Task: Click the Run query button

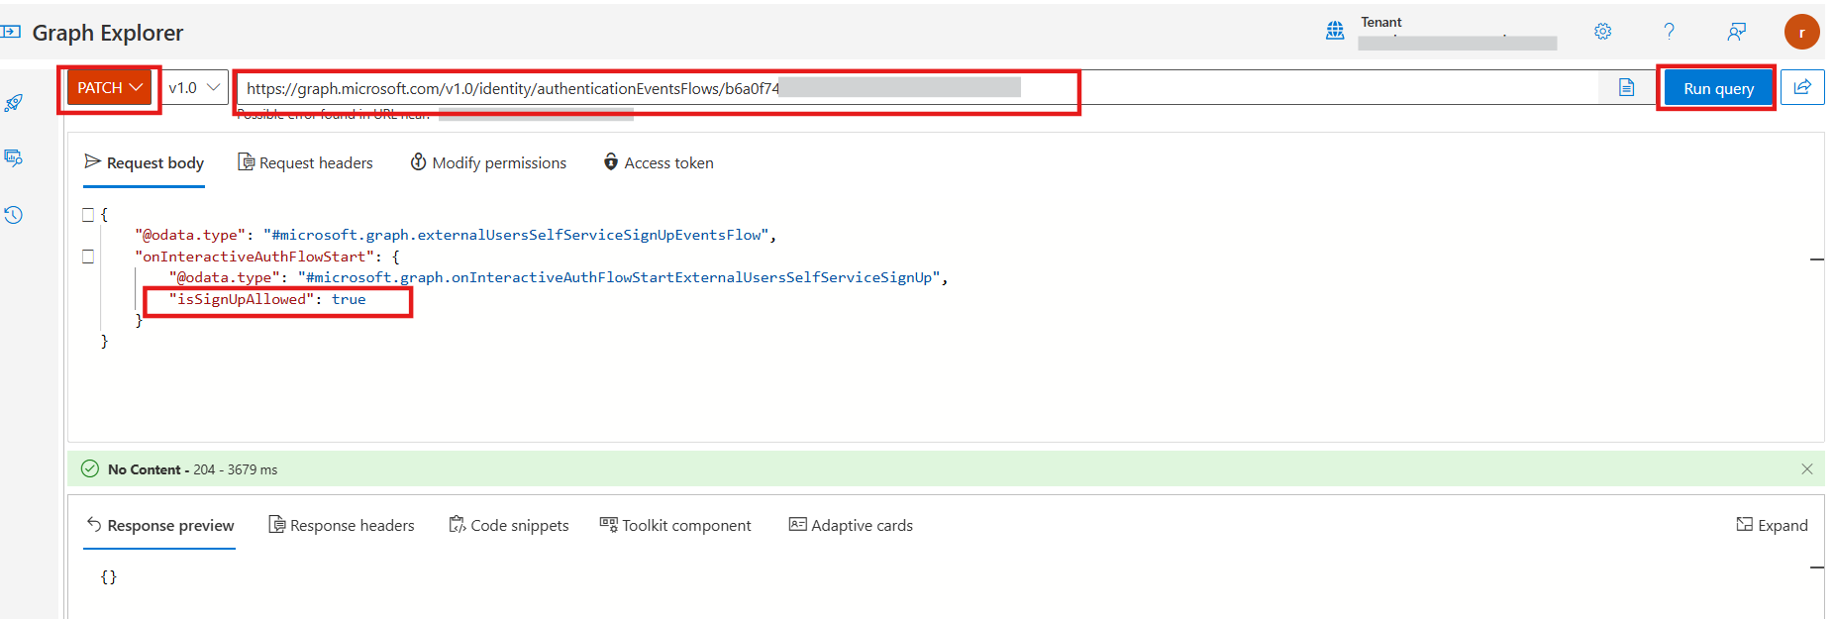Action: click(x=1718, y=88)
